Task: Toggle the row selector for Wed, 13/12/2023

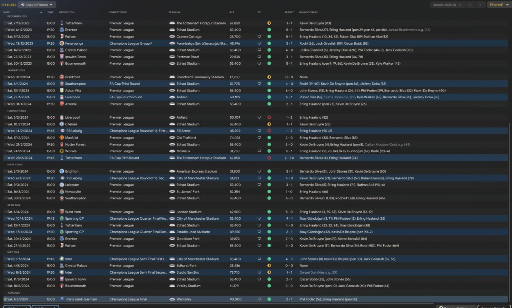Action: (x=5, y=43)
